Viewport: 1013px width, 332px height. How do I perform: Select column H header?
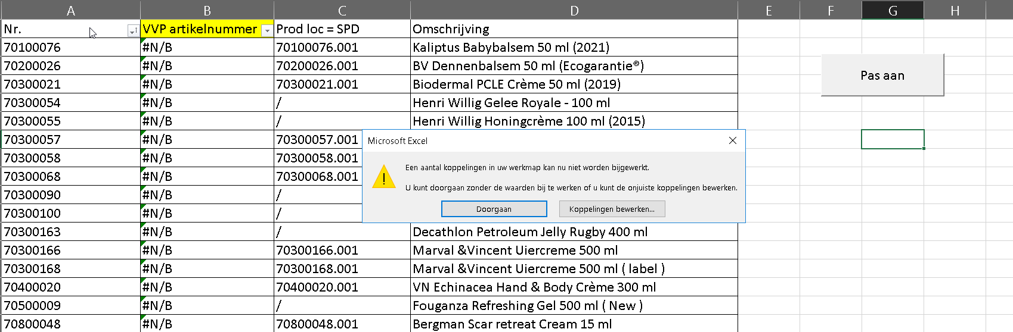click(955, 10)
